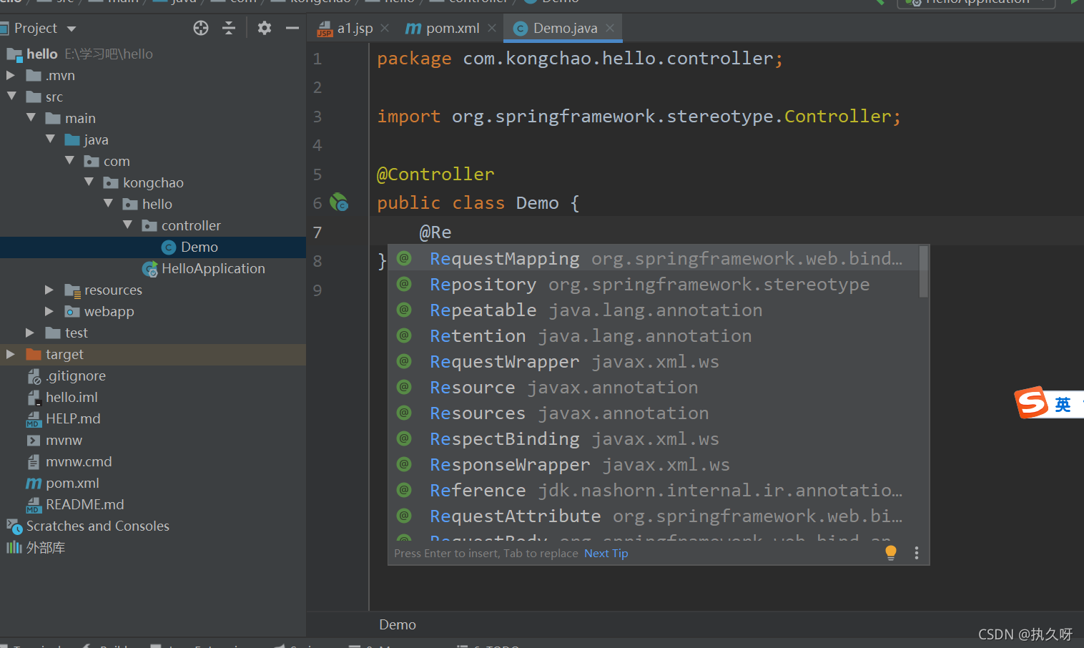
Task: Close the pom.xml editor tab
Action: click(492, 28)
